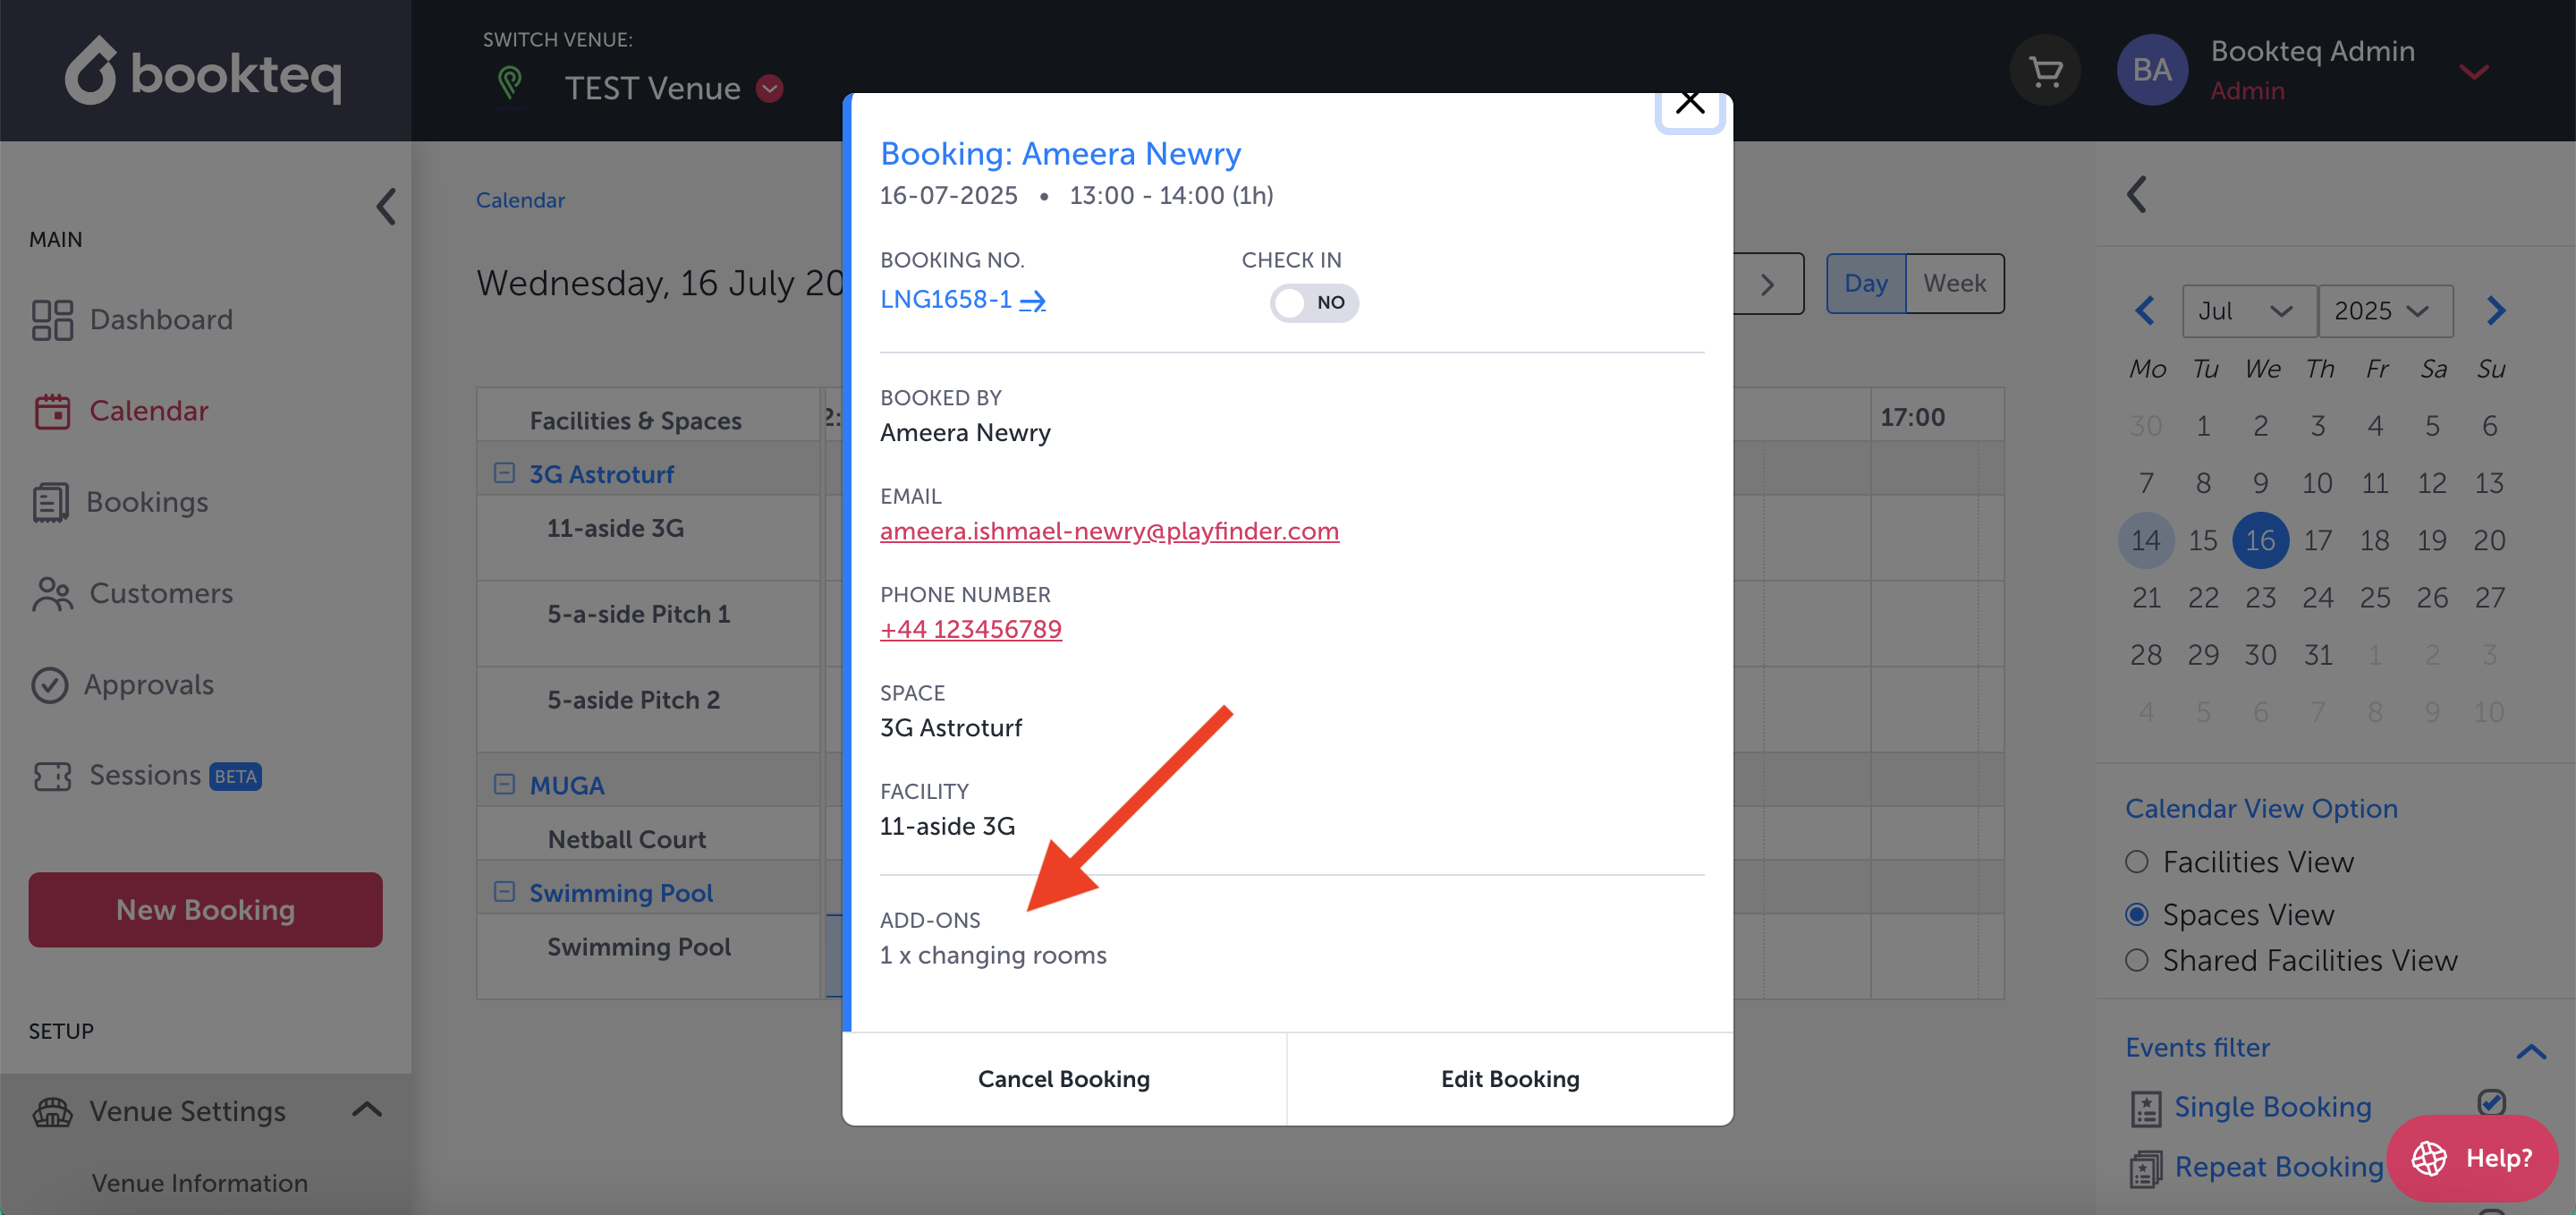
Task: Click the Approvals checkmark icon
Action: (49, 685)
